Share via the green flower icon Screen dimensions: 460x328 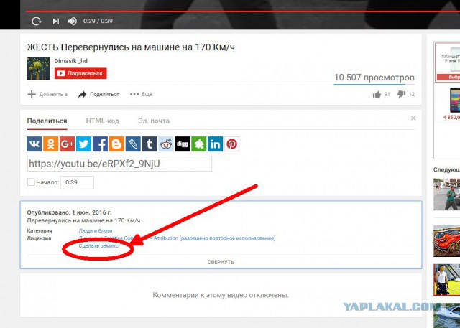[x=198, y=144]
